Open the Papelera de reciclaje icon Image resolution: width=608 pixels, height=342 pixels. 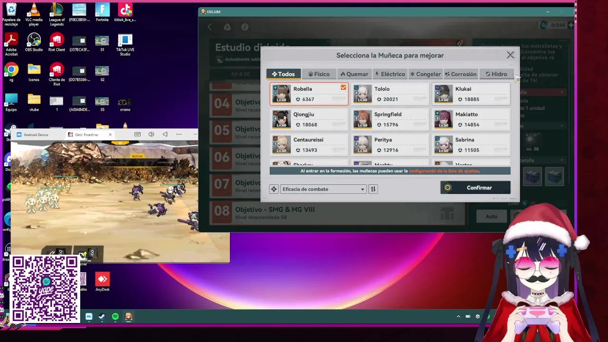point(11,13)
